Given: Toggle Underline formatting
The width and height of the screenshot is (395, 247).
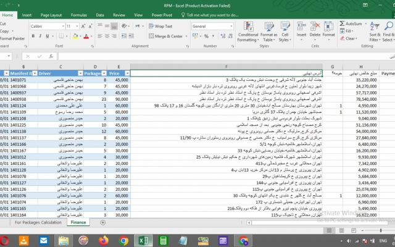Looking at the screenshot, I should [47, 36].
